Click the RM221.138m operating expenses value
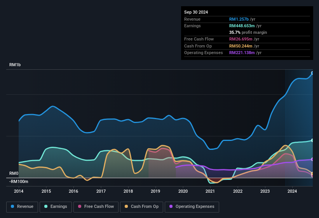 pos(242,53)
